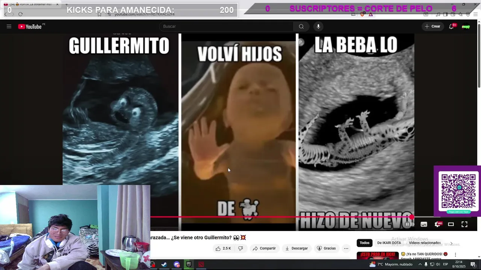Click the video title about Guillermito
Viewport: 481px width, 270px height.
point(198,237)
